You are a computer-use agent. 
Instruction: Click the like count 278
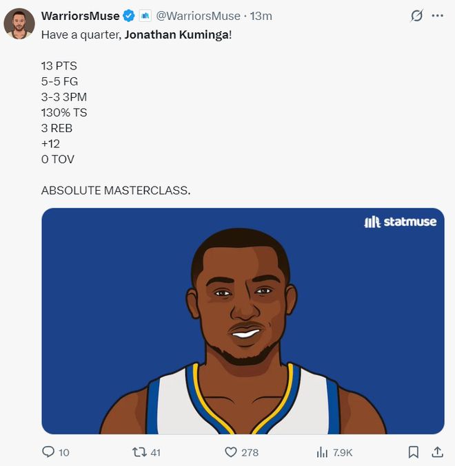point(250,452)
